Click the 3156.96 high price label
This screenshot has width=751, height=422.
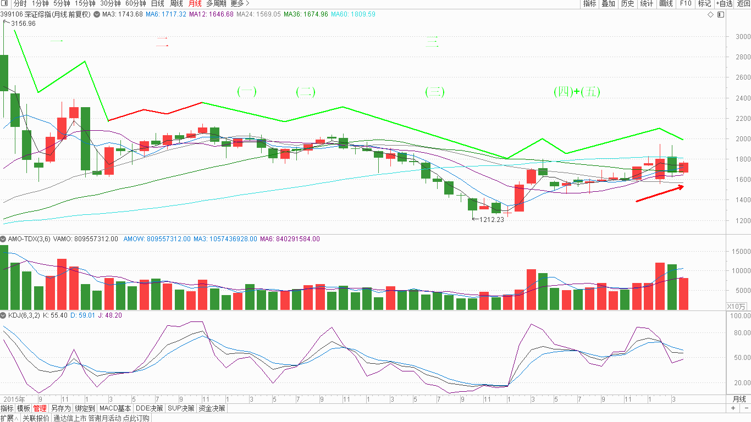click(22, 24)
